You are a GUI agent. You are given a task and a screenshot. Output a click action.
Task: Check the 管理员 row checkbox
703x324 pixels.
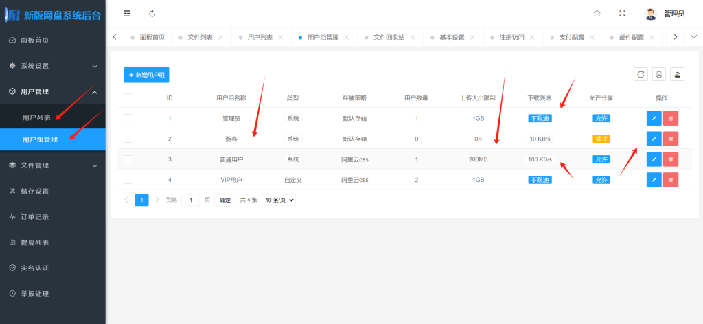point(128,118)
